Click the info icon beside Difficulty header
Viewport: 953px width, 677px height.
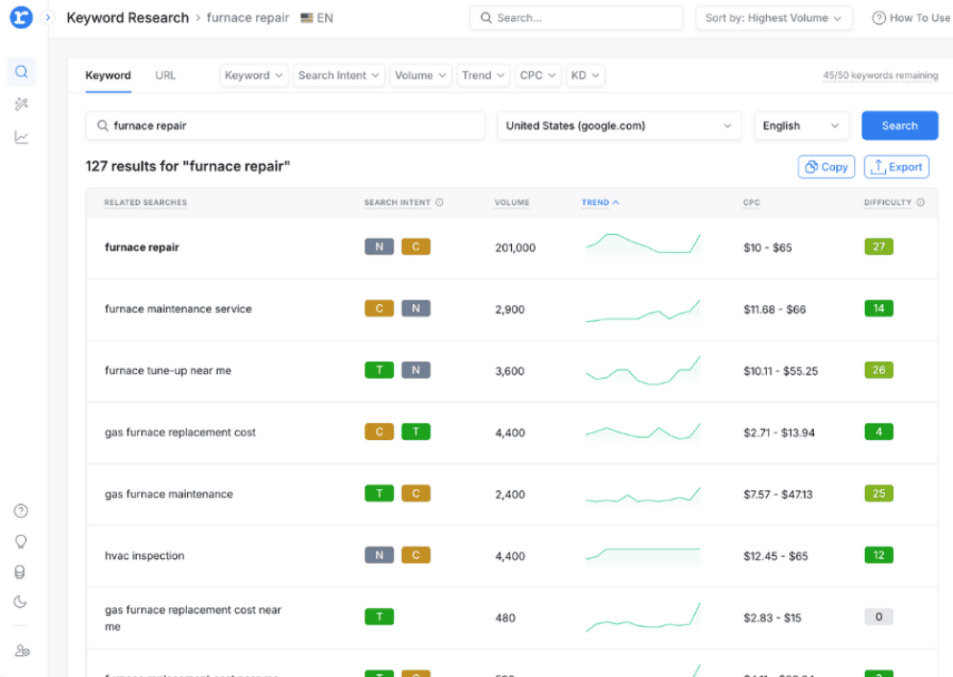click(920, 202)
